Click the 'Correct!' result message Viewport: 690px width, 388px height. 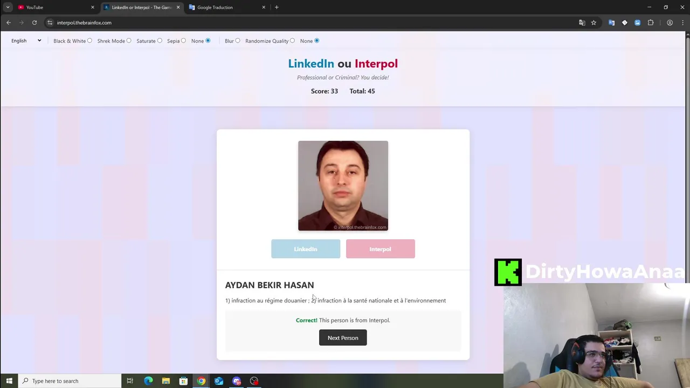click(343, 320)
